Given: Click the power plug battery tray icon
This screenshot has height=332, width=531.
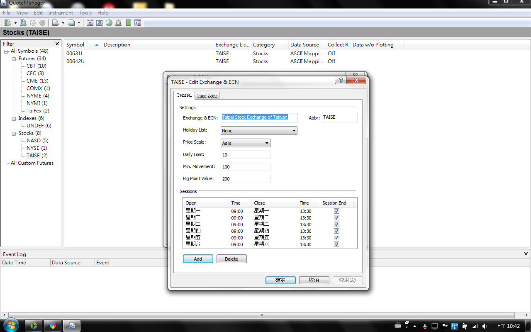Looking at the screenshot, I should (465, 326).
